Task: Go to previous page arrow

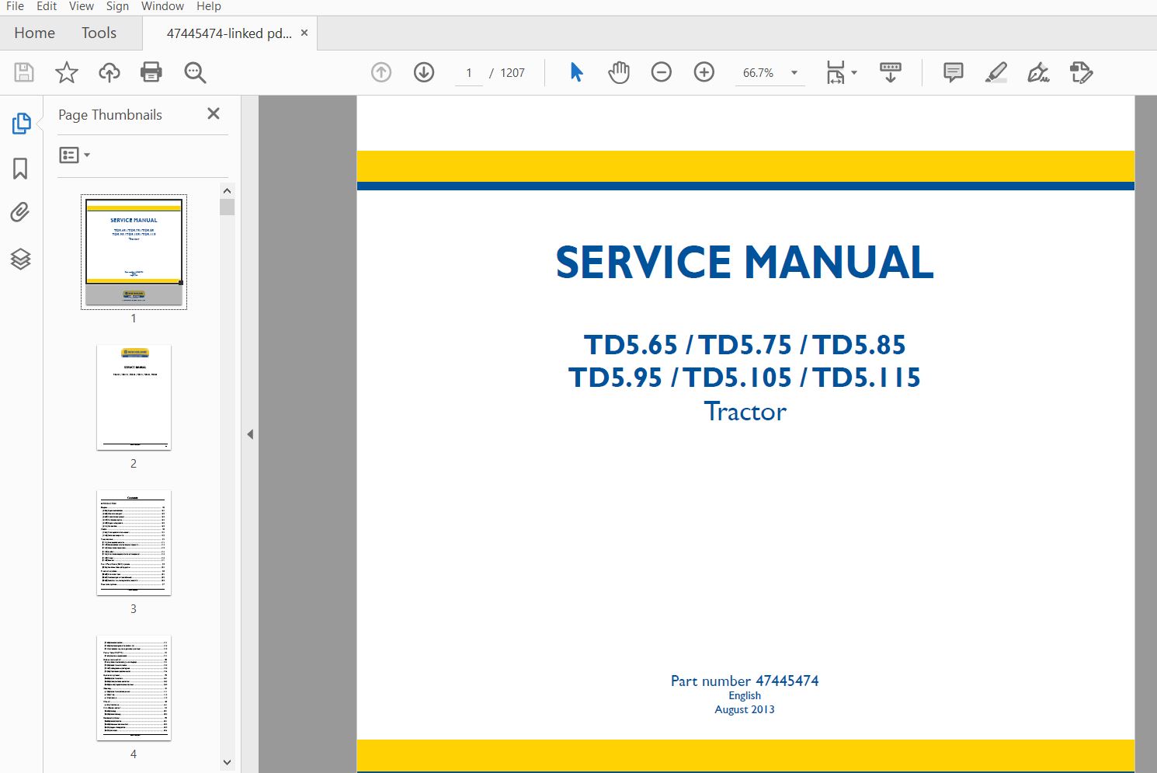Action: 381,72
